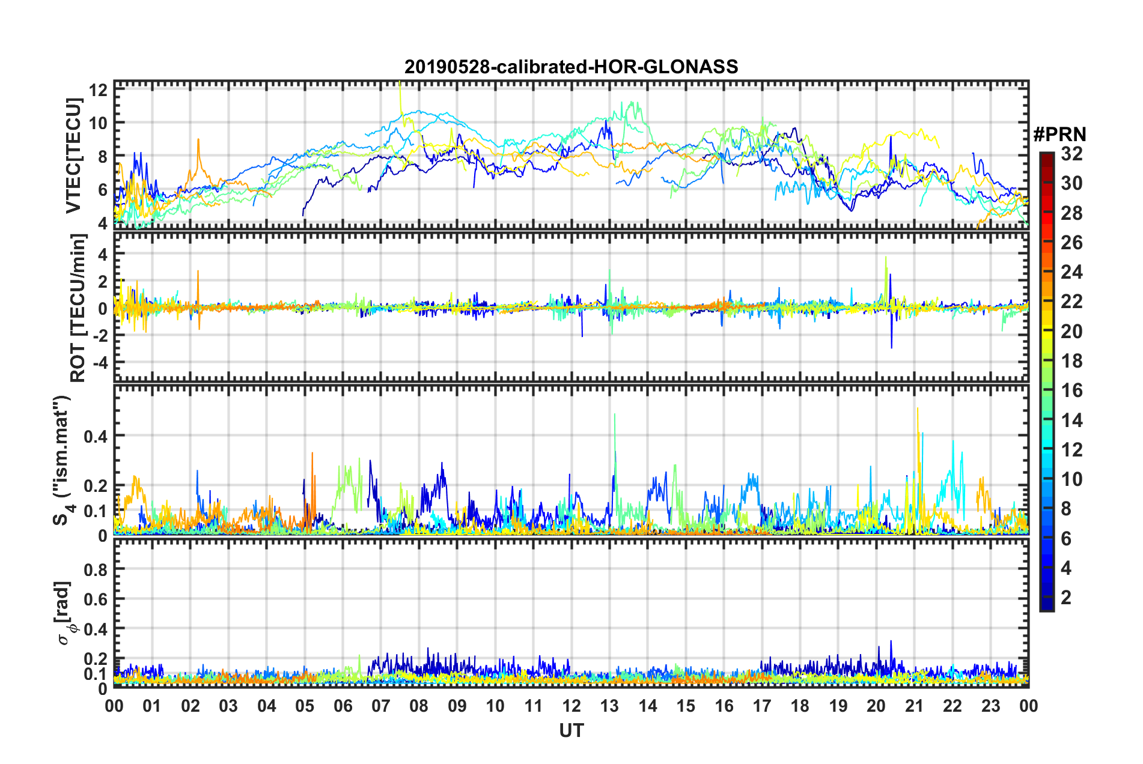Click the 12 tick on VTEC axis
This screenshot has width=1143, height=764.
point(98,90)
